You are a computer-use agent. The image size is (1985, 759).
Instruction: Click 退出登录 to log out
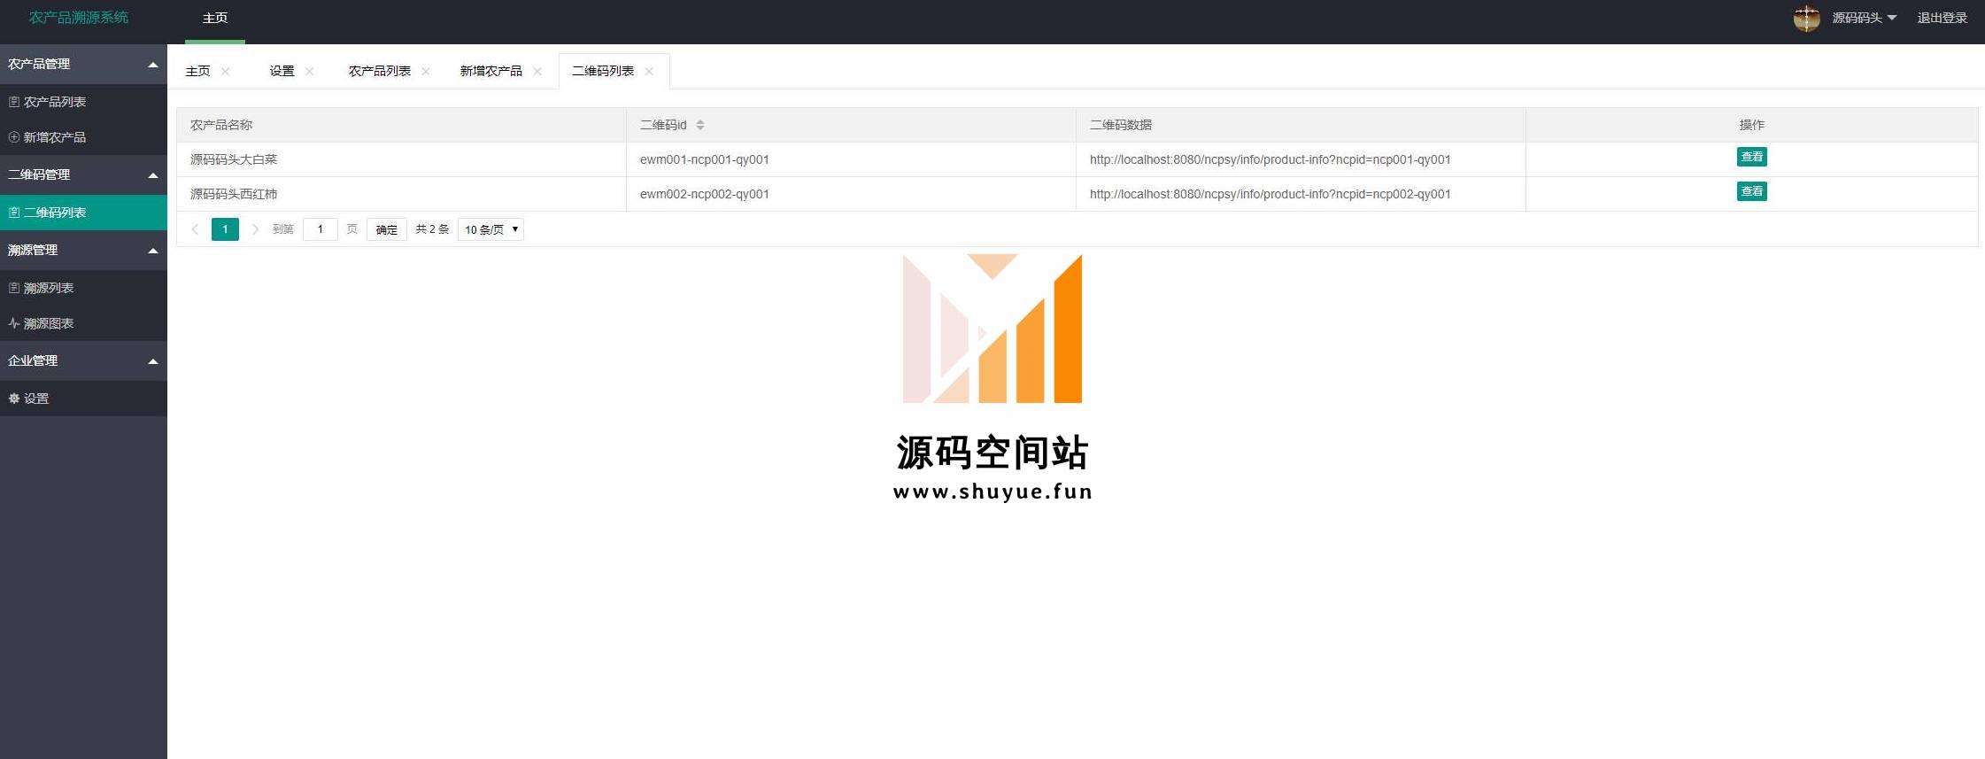click(x=1942, y=18)
